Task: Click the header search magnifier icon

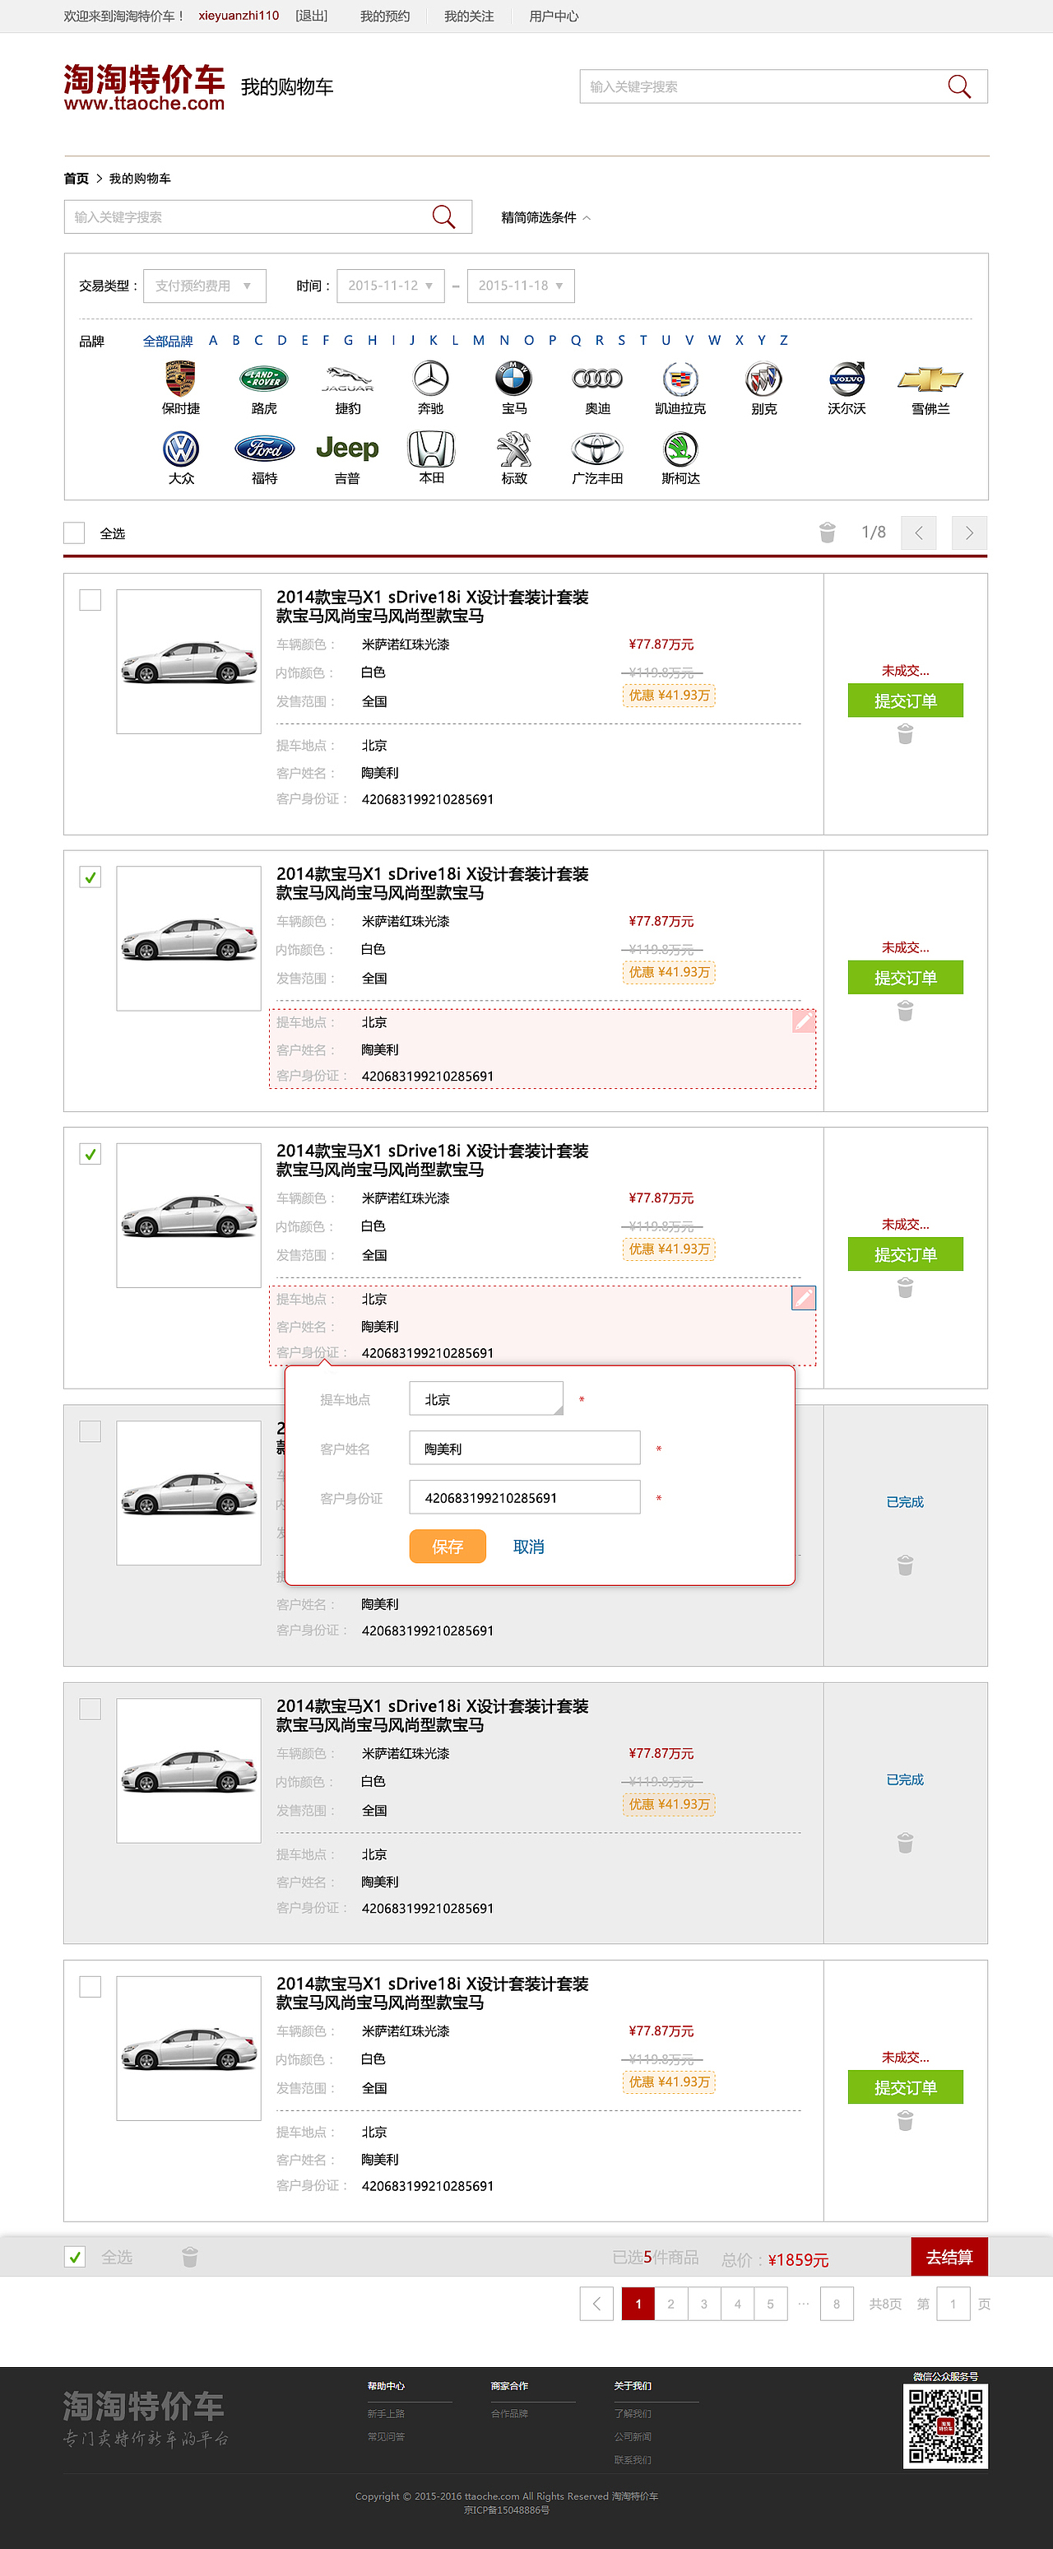Action: (x=959, y=87)
